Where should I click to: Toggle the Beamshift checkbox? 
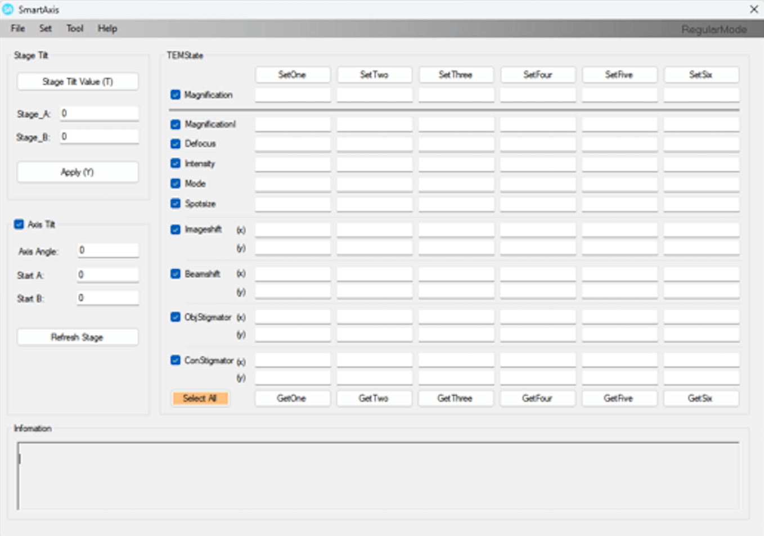pos(176,274)
